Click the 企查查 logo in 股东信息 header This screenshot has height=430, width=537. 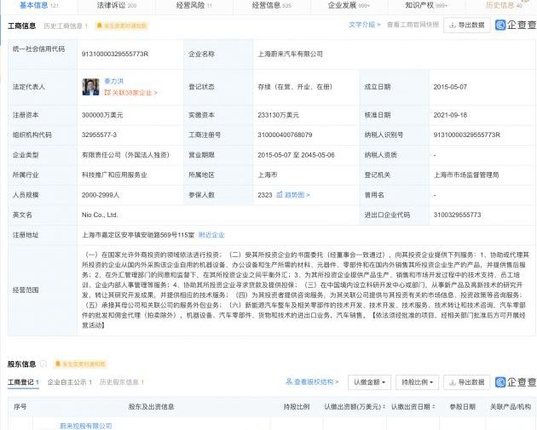click(516, 381)
